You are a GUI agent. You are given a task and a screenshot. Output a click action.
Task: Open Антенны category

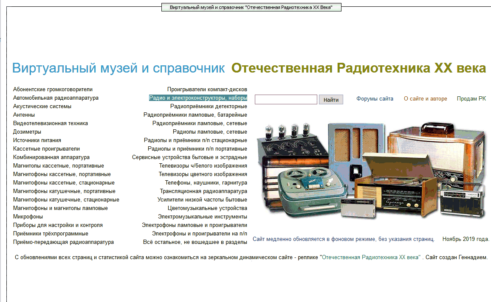tap(24, 115)
